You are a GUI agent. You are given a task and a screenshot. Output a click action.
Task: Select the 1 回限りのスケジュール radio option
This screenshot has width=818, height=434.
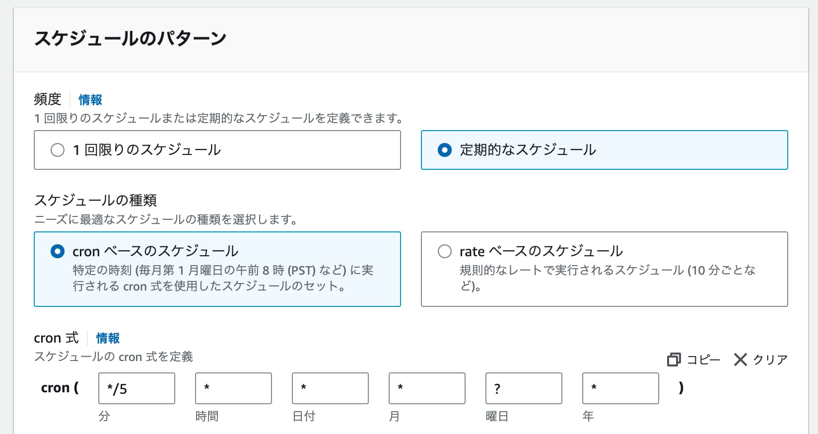click(58, 150)
